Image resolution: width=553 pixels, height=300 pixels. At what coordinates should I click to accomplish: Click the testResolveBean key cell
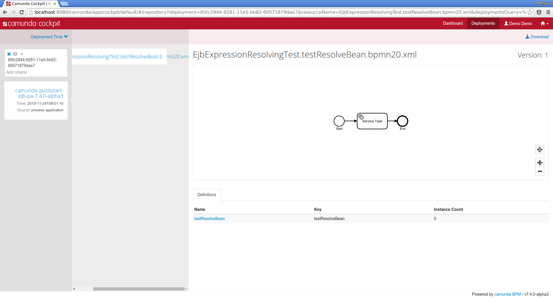[x=329, y=219]
